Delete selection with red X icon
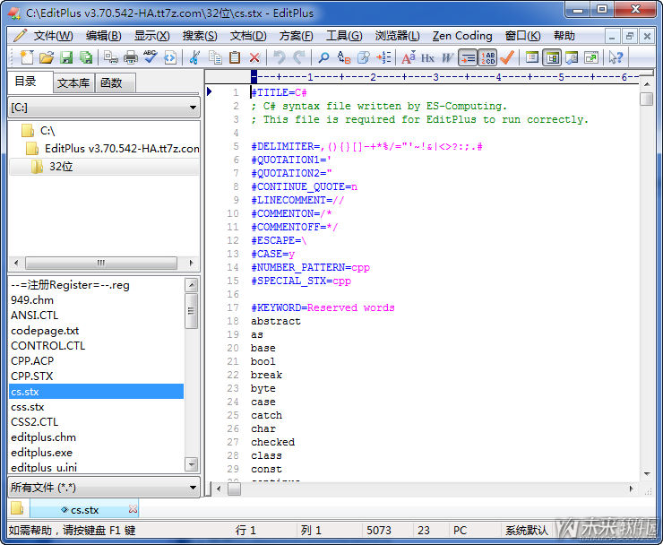Viewport: 663px width, 545px height. 254,57
